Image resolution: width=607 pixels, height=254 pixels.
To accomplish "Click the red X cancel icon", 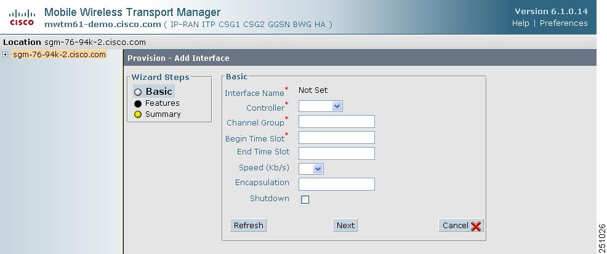I will pos(476,226).
